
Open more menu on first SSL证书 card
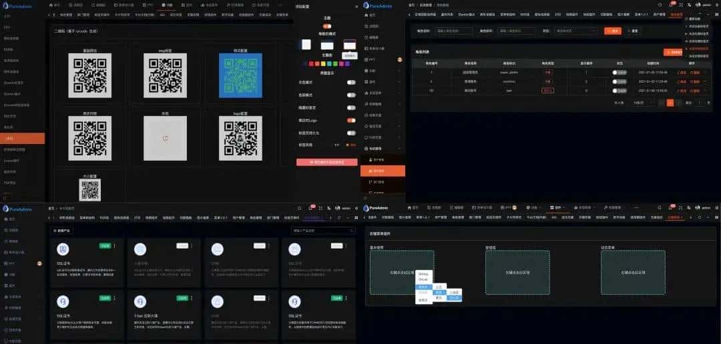pos(114,246)
